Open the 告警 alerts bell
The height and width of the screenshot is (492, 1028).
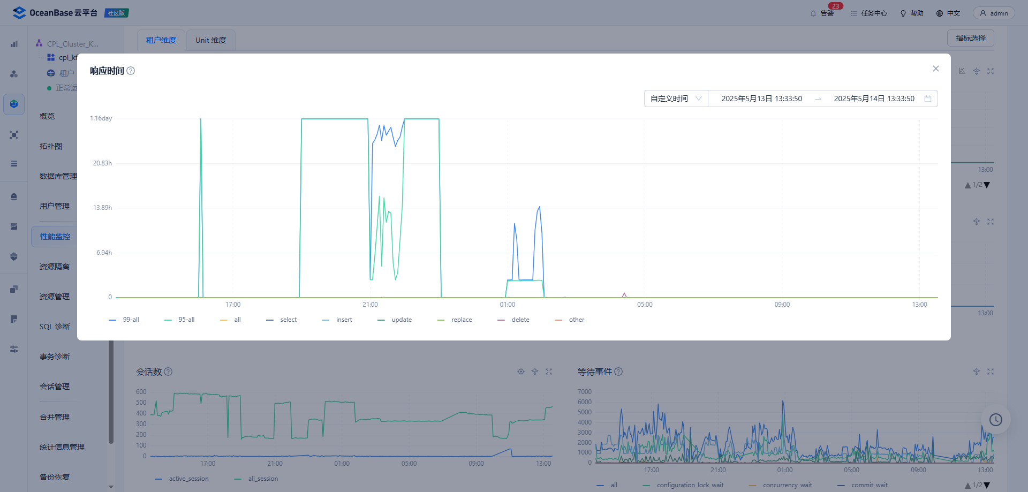(822, 13)
